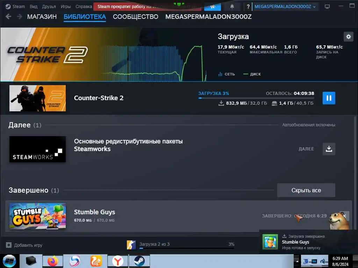
Task: Click the forward navigation arrow
Action: coord(20,16)
